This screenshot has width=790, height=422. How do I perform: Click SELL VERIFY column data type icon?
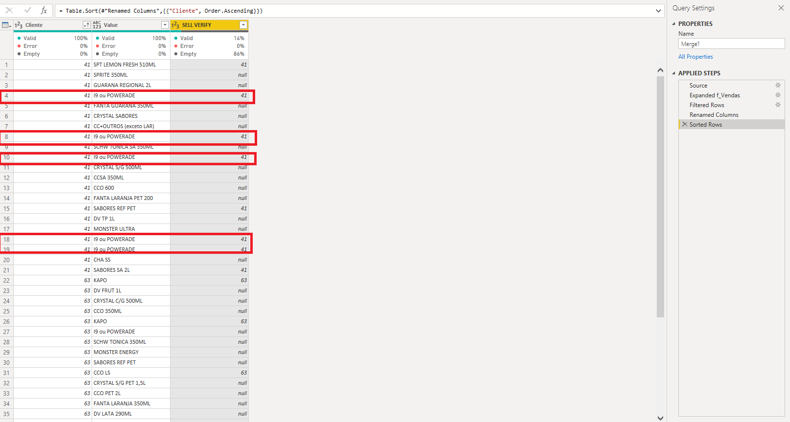[x=175, y=25]
